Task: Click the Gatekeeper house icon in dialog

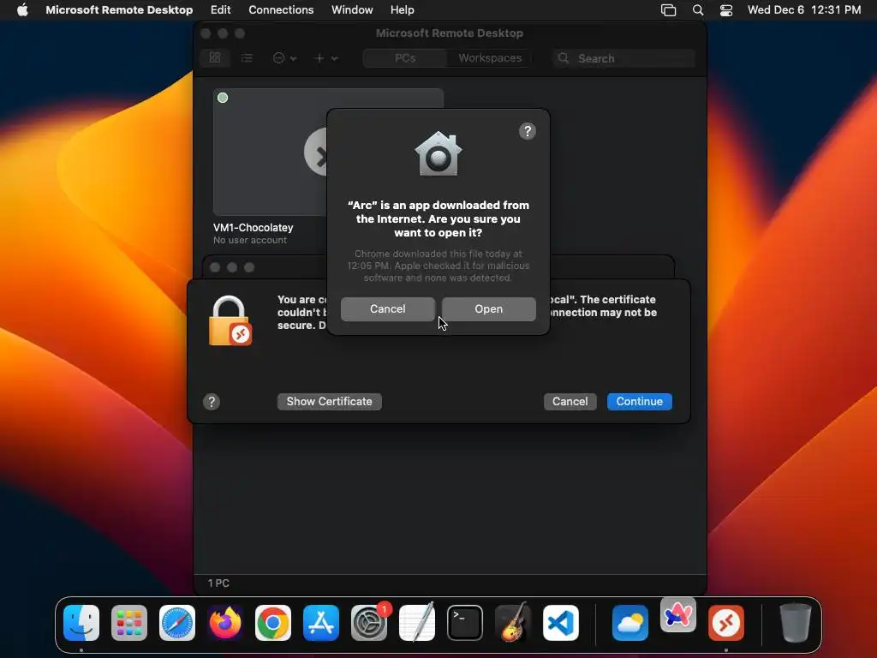Action: coord(438,154)
